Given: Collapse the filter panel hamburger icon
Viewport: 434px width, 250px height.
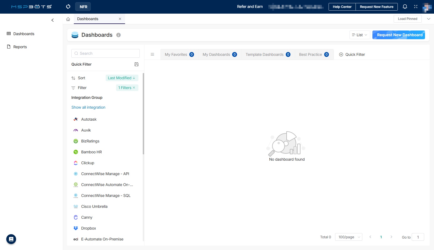Looking at the screenshot, I should tap(153, 54).
